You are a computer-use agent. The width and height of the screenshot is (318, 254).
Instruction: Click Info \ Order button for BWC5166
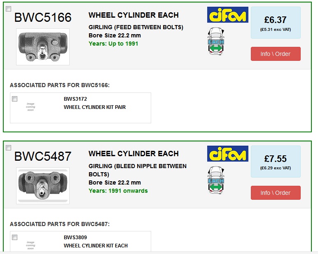point(276,54)
